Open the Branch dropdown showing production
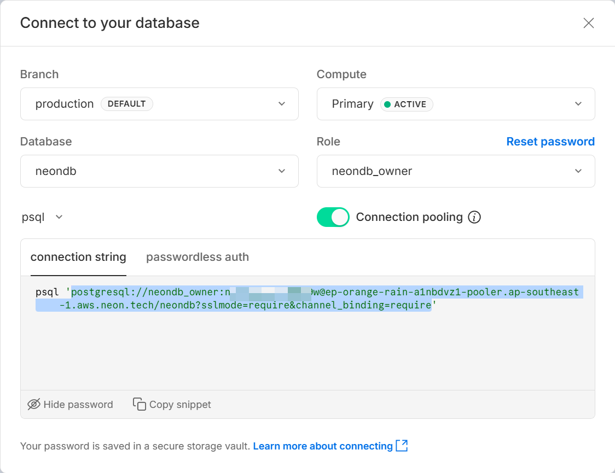The width and height of the screenshot is (615, 473). (159, 104)
